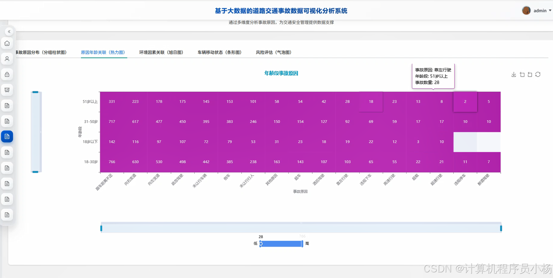Click the right handle of the horizontal data zoom bar
The height and width of the screenshot is (278, 553).
click(x=501, y=228)
